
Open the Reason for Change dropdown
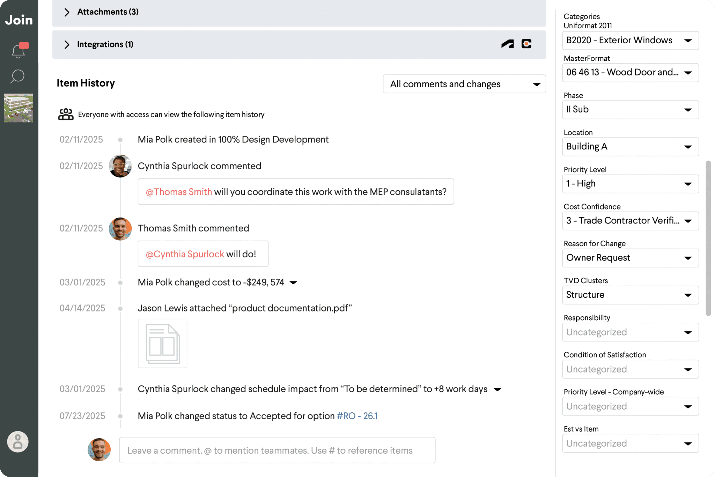click(x=630, y=258)
